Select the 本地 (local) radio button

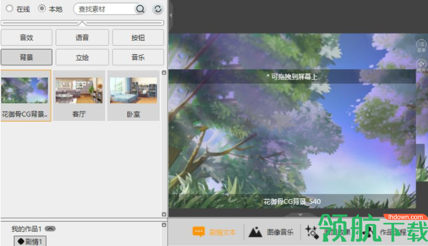(42, 9)
